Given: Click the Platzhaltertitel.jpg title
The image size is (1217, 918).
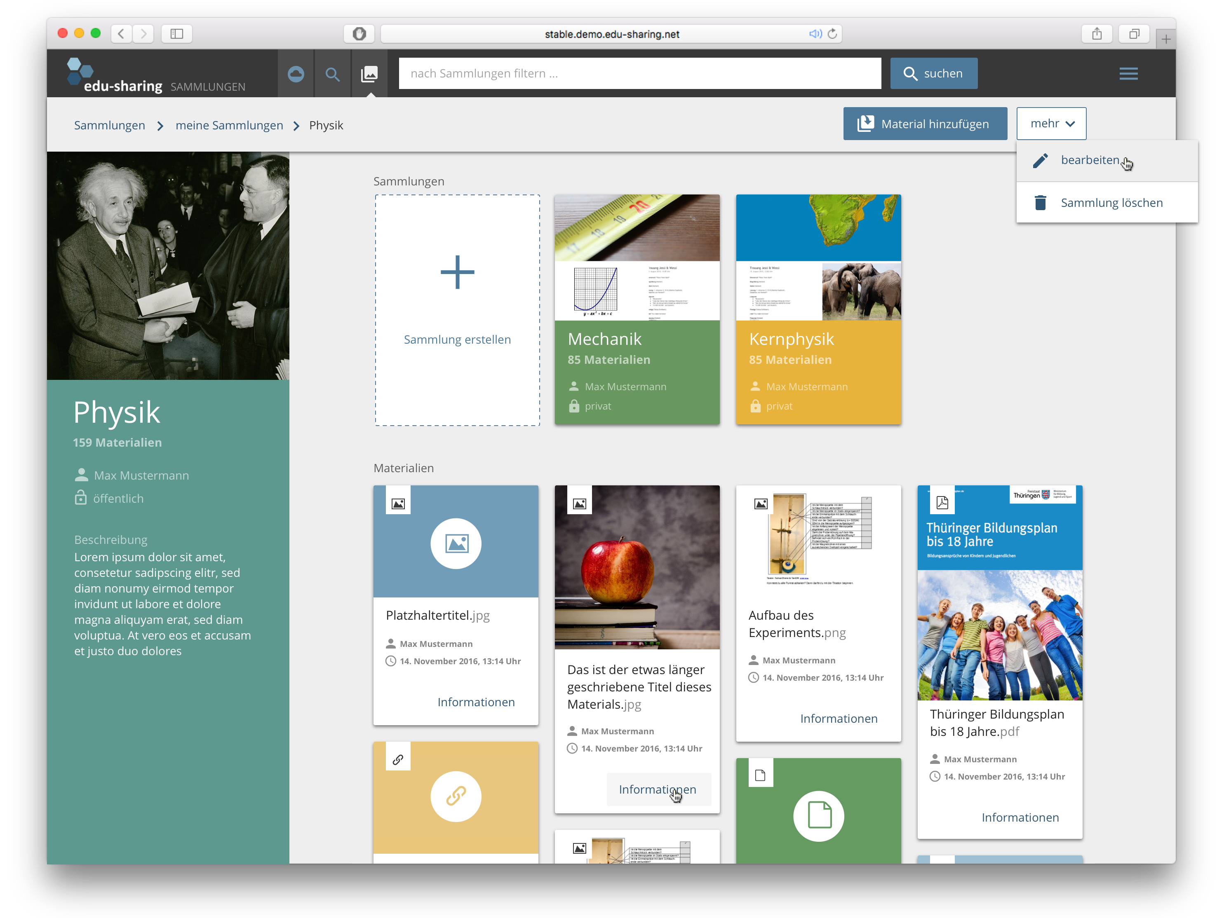Looking at the screenshot, I should pos(437,615).
